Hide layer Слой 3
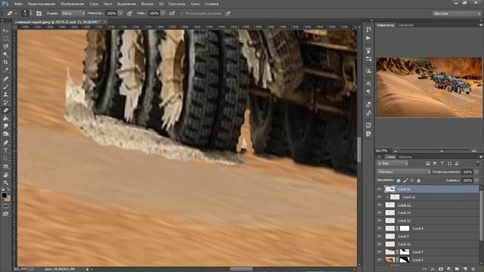This screenshot has width=484, height=272. [380, 260]
